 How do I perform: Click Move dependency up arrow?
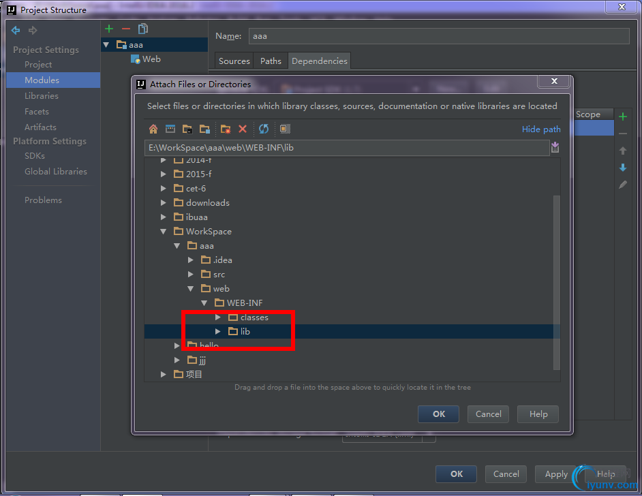(x=623, y=151)
